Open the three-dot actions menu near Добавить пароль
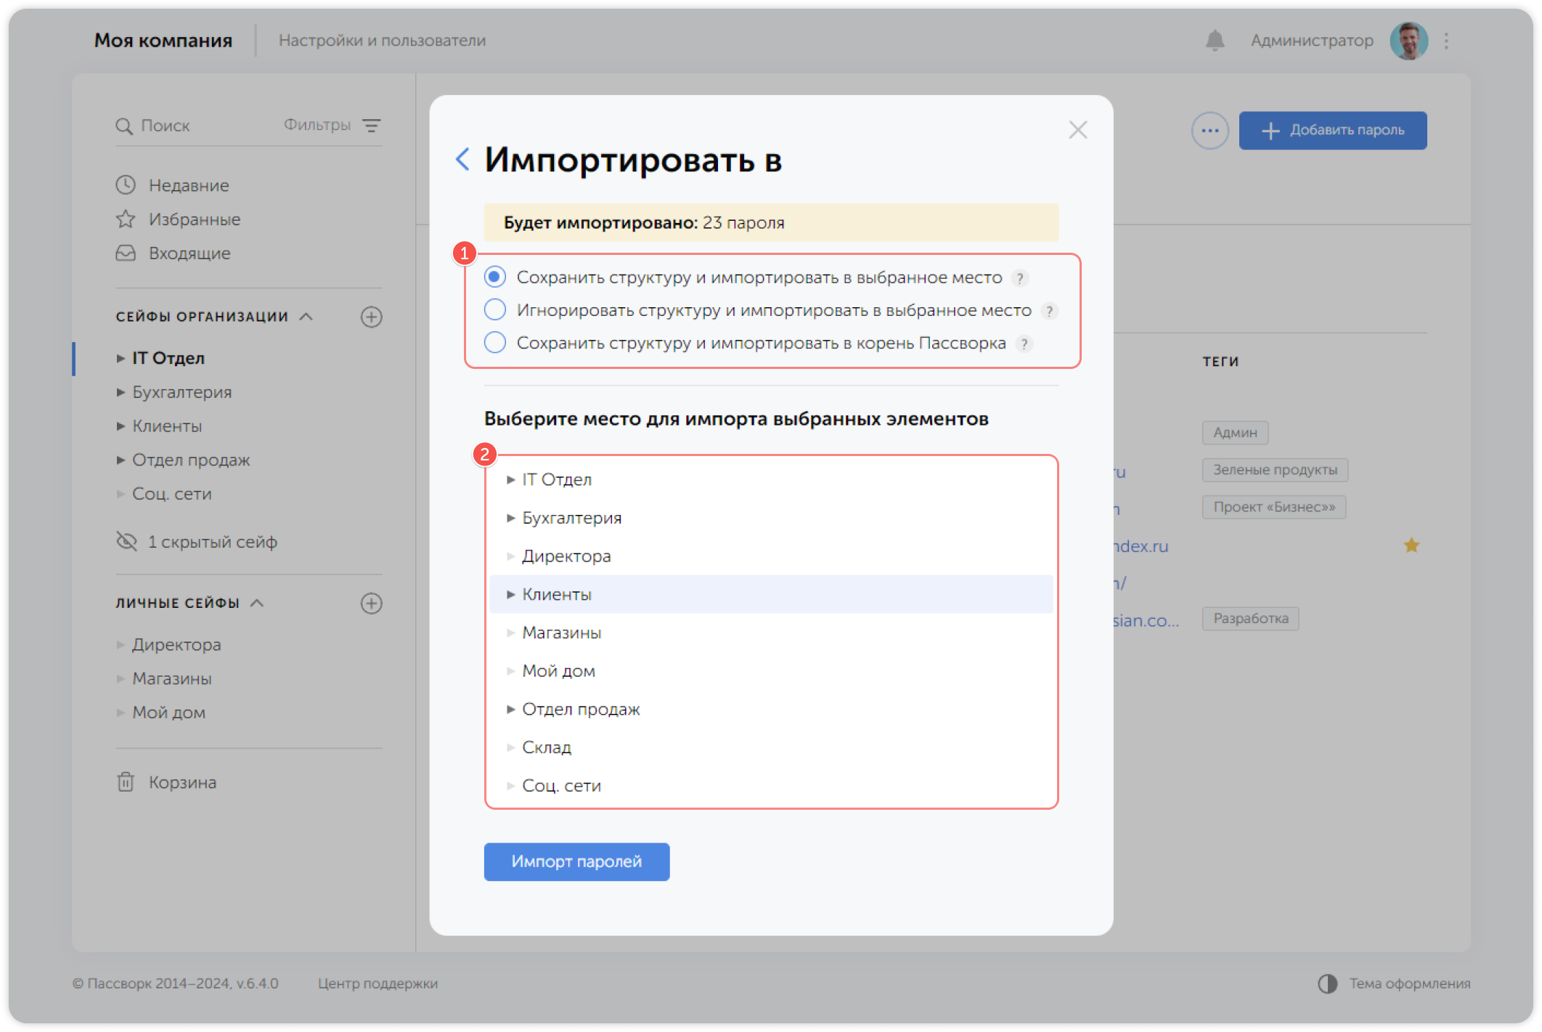The height and width of the screenshot is (1032, 1542). (1209, 130)
